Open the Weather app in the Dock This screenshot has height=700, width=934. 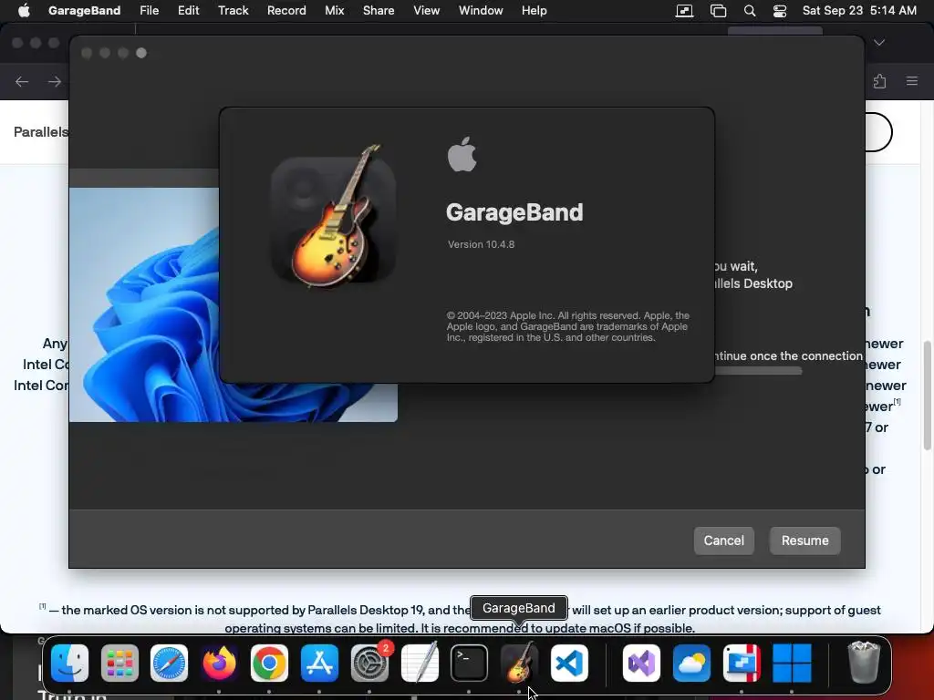click(x=691, y=664)
